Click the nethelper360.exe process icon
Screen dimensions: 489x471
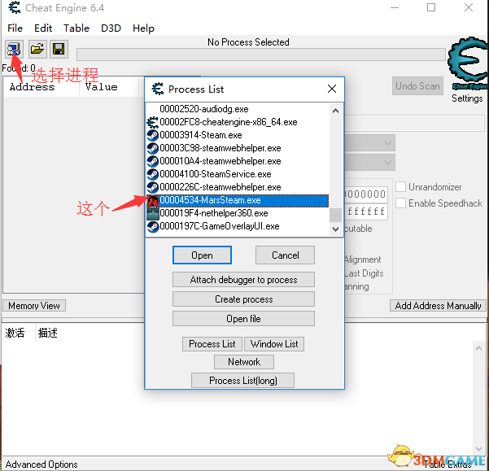(152, 213)
